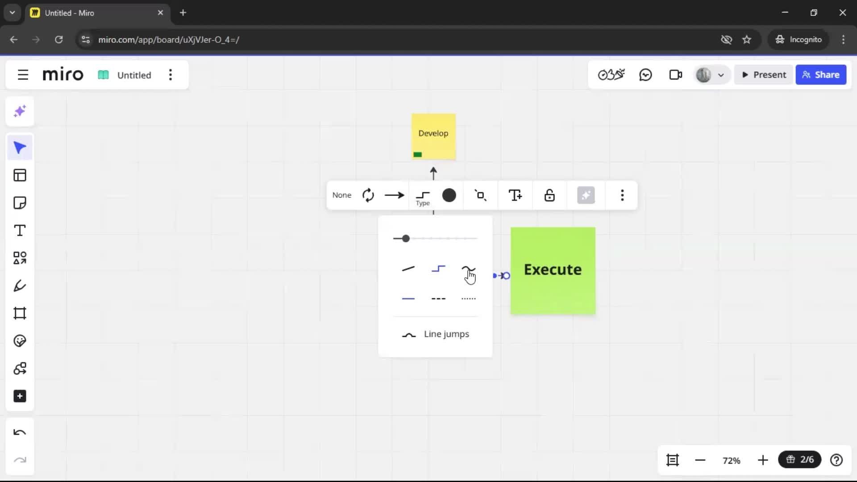Click the miro logo

(x=63, y=75)
